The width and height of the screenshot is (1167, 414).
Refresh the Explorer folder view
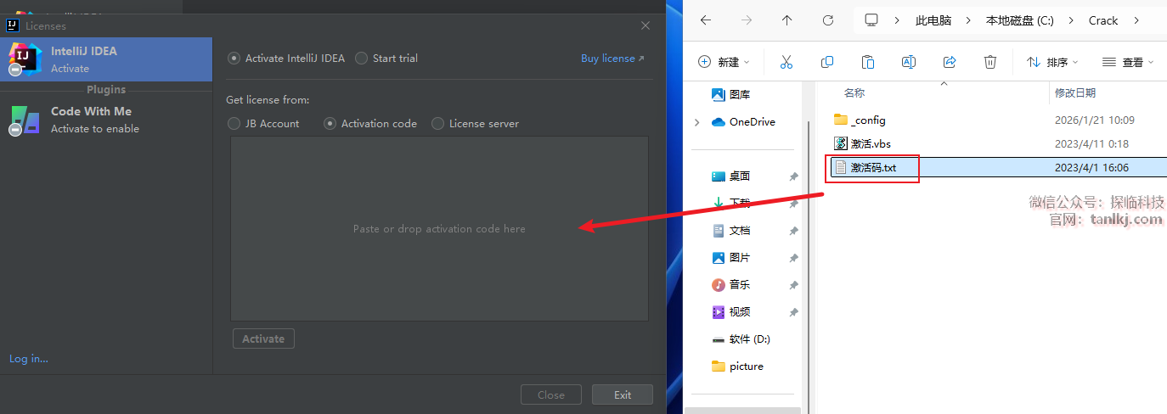coord(827,20)
